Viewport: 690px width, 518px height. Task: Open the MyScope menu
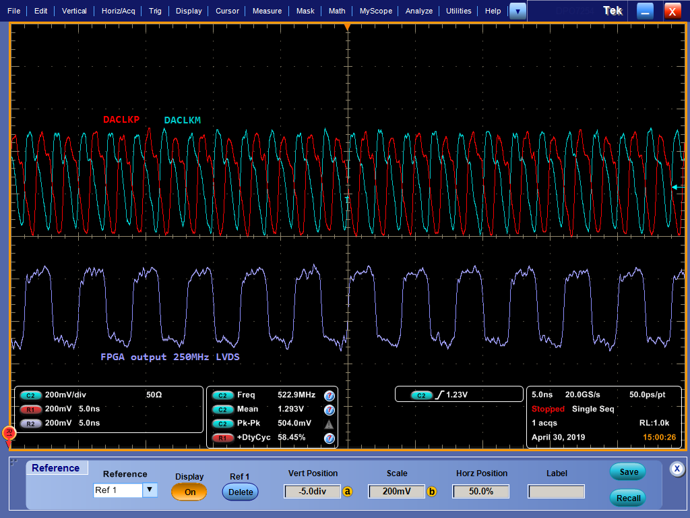point(376,11)
